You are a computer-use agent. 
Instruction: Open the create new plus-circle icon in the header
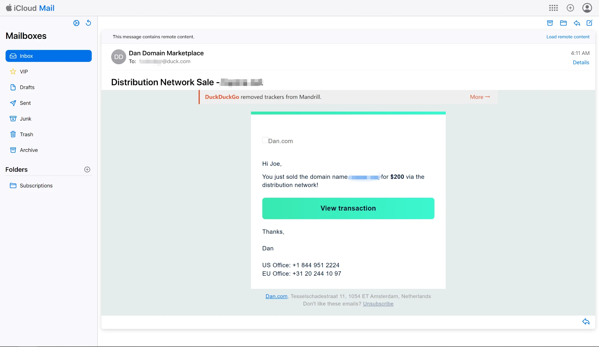pyautogui.click(x=570, y=8)
